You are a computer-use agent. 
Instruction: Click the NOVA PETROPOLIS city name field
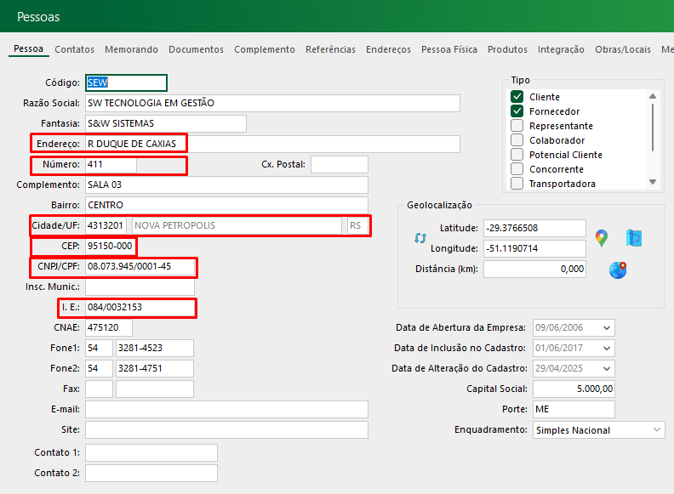click(237, 225)
